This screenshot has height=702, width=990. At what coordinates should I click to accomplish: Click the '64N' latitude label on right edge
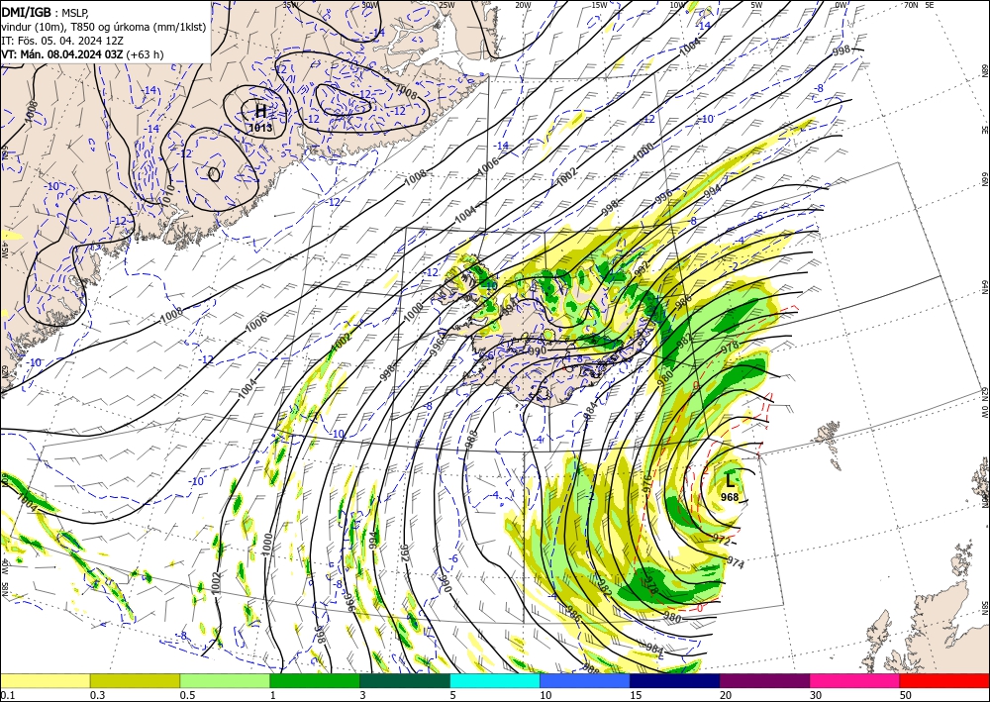click(984, 286)
